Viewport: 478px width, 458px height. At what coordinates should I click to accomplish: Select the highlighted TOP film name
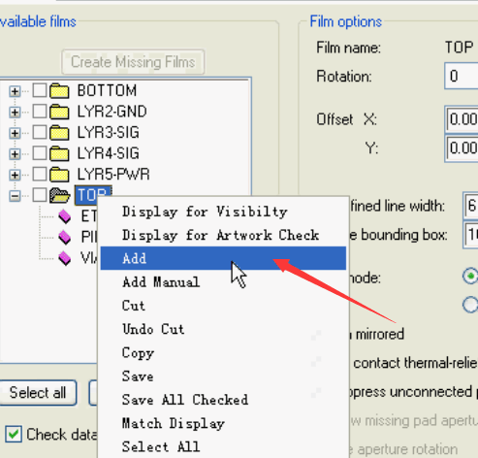93,195
